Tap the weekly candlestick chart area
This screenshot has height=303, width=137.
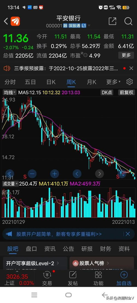[x=68, y=138]
